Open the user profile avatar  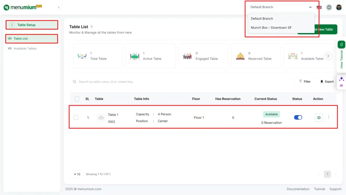click(339, 7)
